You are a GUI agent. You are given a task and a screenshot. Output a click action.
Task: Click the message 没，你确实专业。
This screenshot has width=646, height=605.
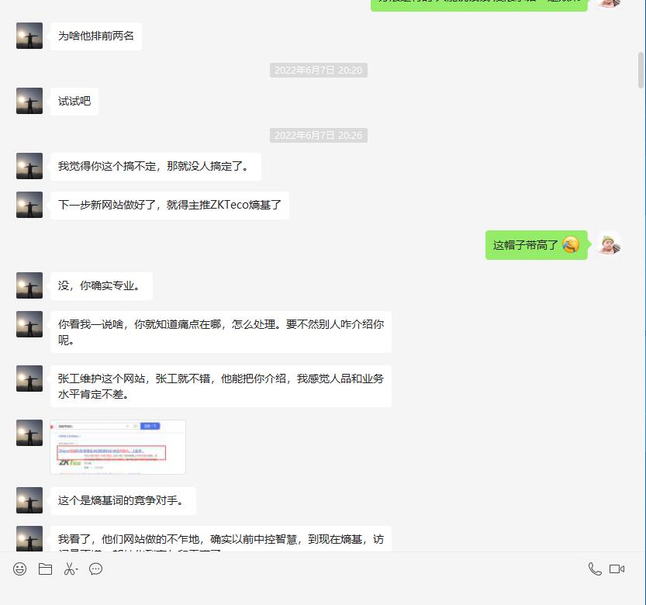coord(102,286)
